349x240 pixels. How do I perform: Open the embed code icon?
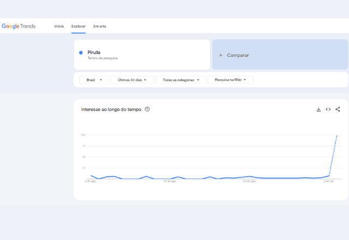[328, 109]
